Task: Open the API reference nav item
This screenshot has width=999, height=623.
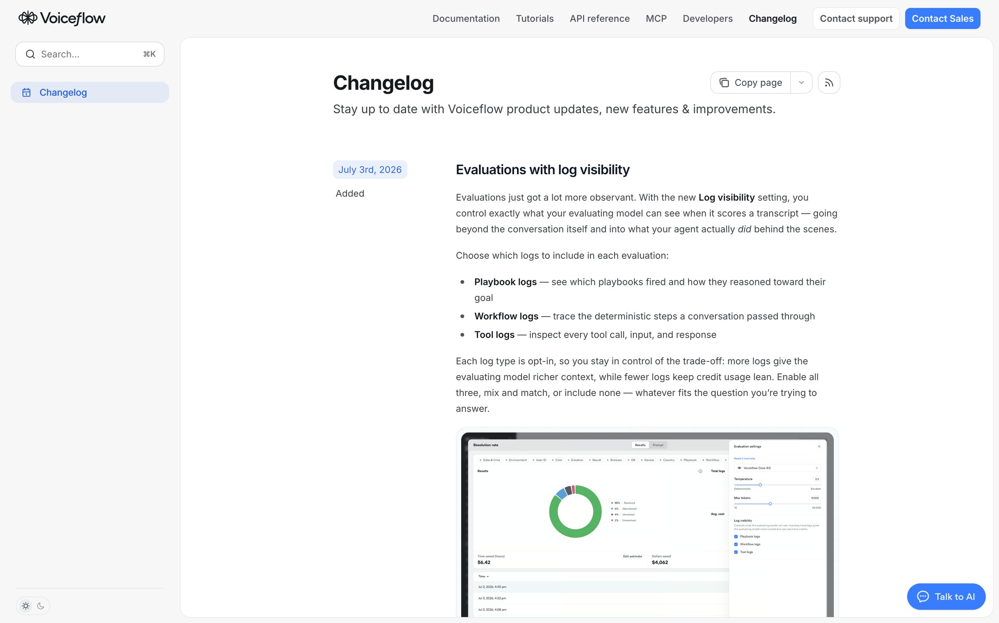Action: point(599,18)
